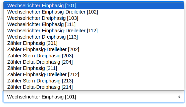Choose Wechselrichter Einphasig-Dreileiter [102]

[94, 12]
